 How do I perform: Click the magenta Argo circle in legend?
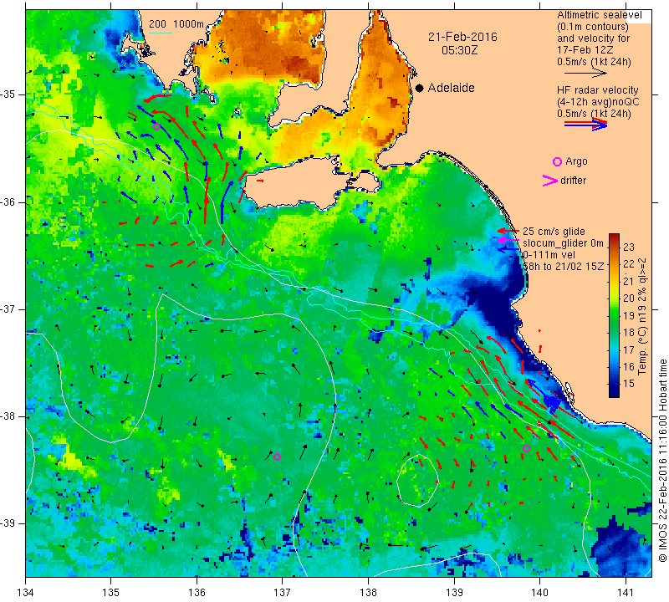tap(557, 161)
